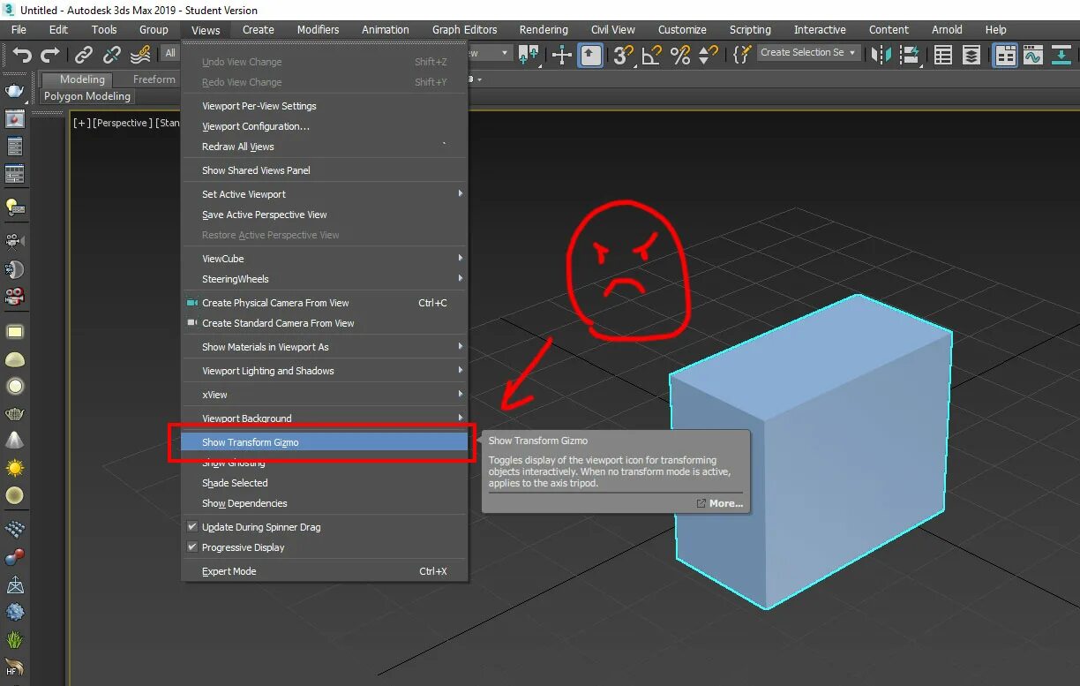Expand Viewport Lighting and Shadows submenu
The height and width of the screenshot is (686, 1080).
[324, 371]
